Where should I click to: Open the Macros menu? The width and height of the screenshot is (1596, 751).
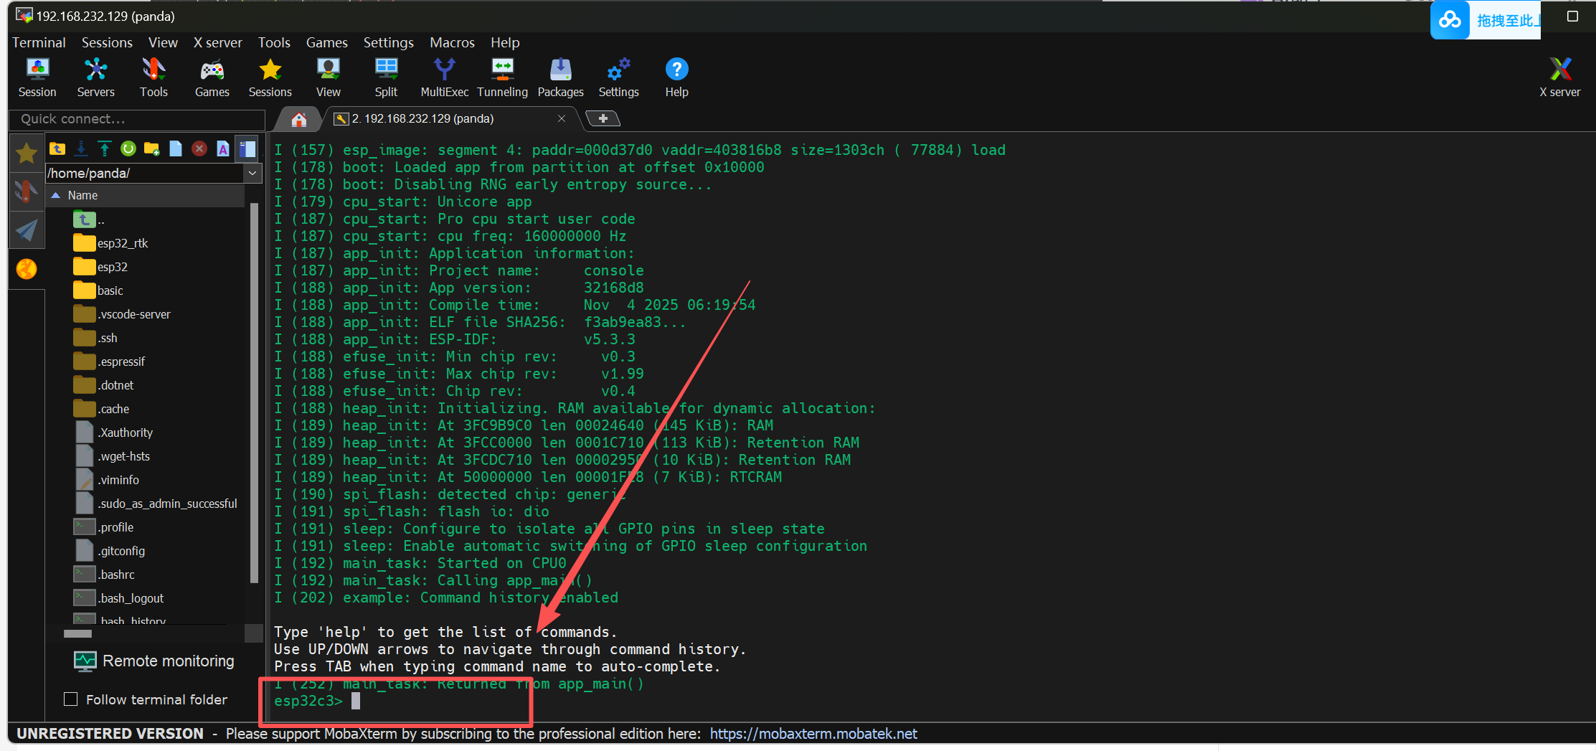452,42
